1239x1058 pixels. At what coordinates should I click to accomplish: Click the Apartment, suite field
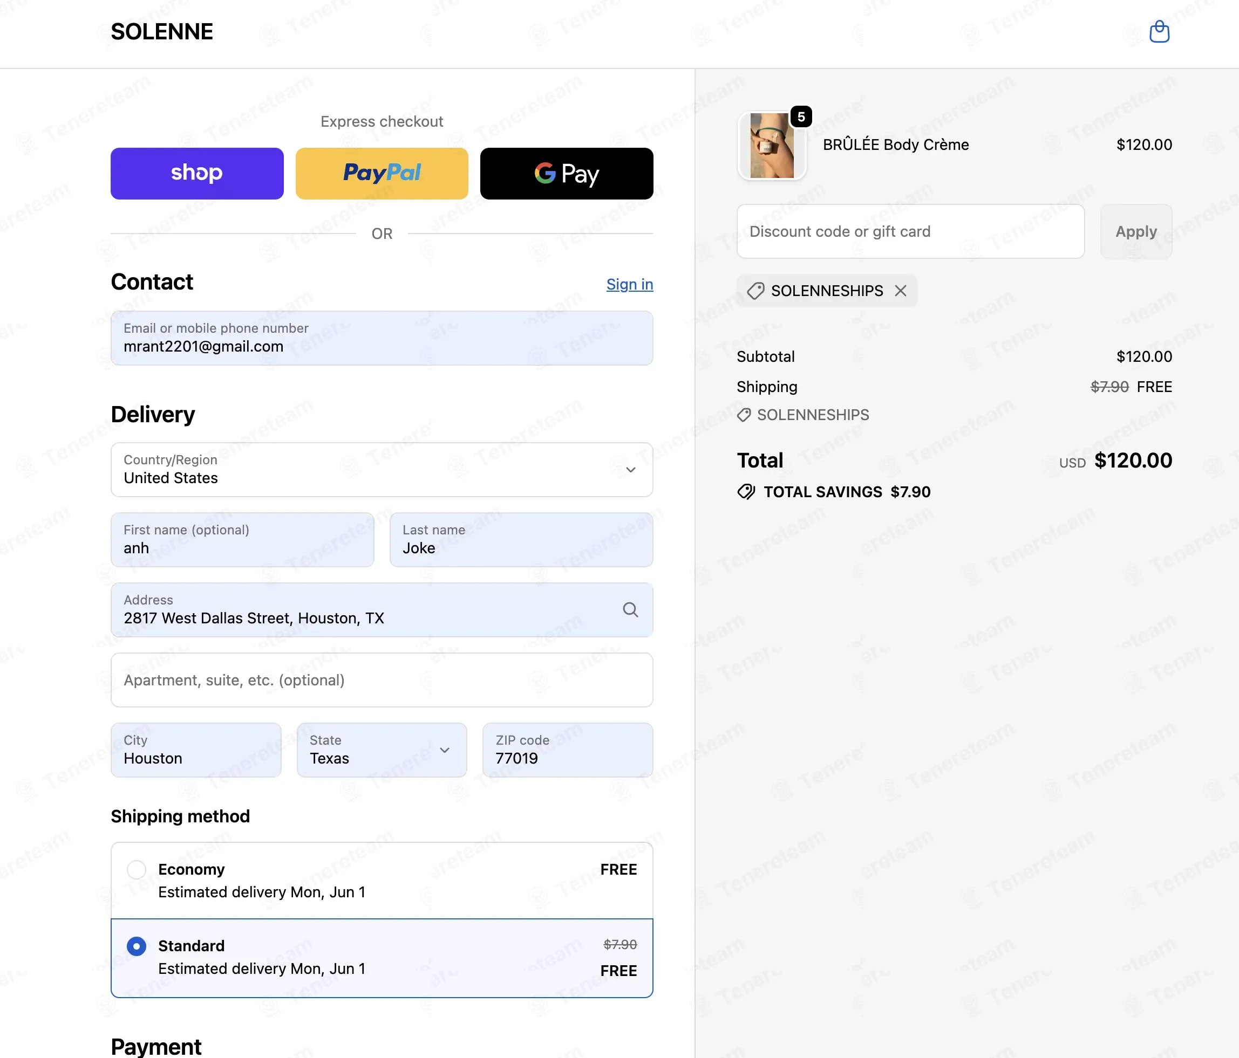[x=382, y=680]
